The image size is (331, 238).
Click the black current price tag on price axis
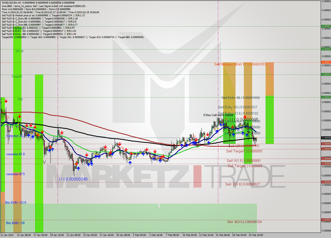coord(326,138)
